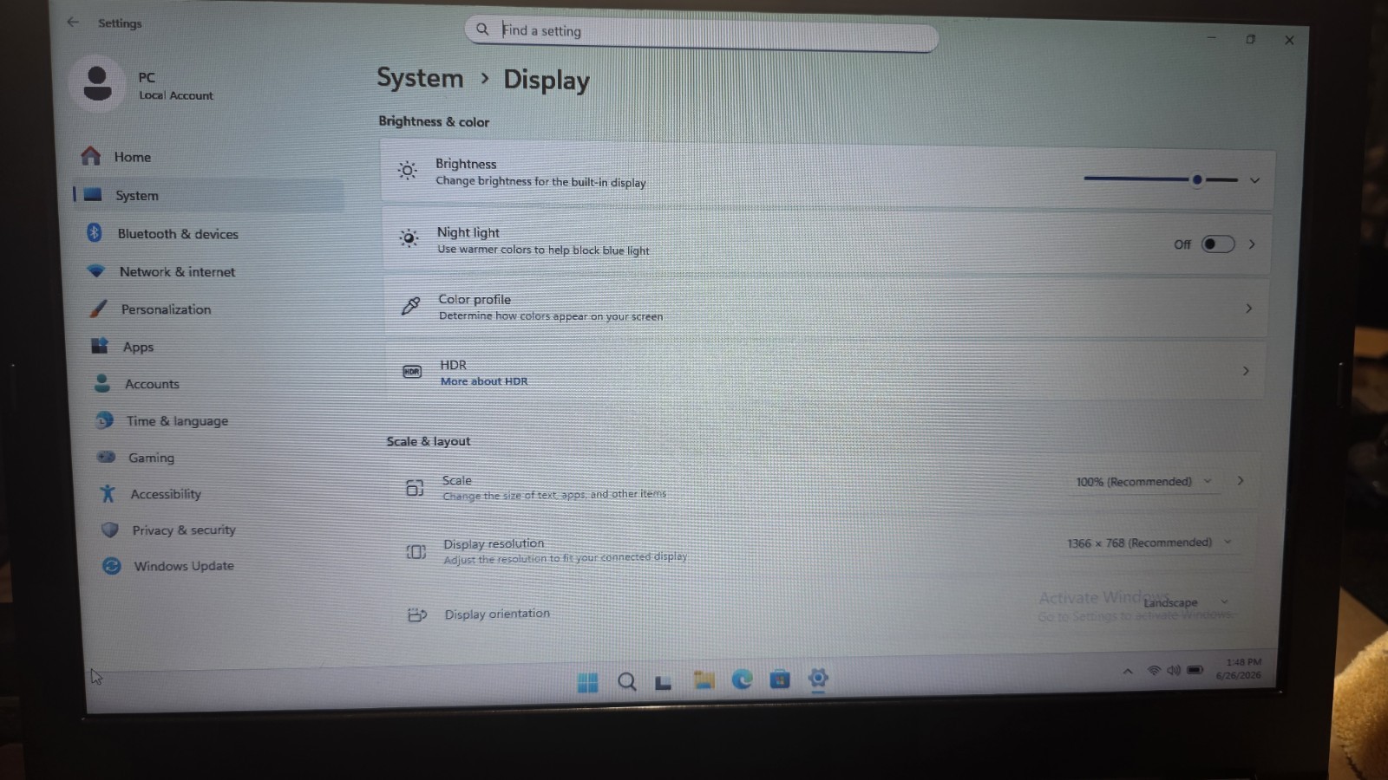Click the battery tray icon

point(1195,670)
